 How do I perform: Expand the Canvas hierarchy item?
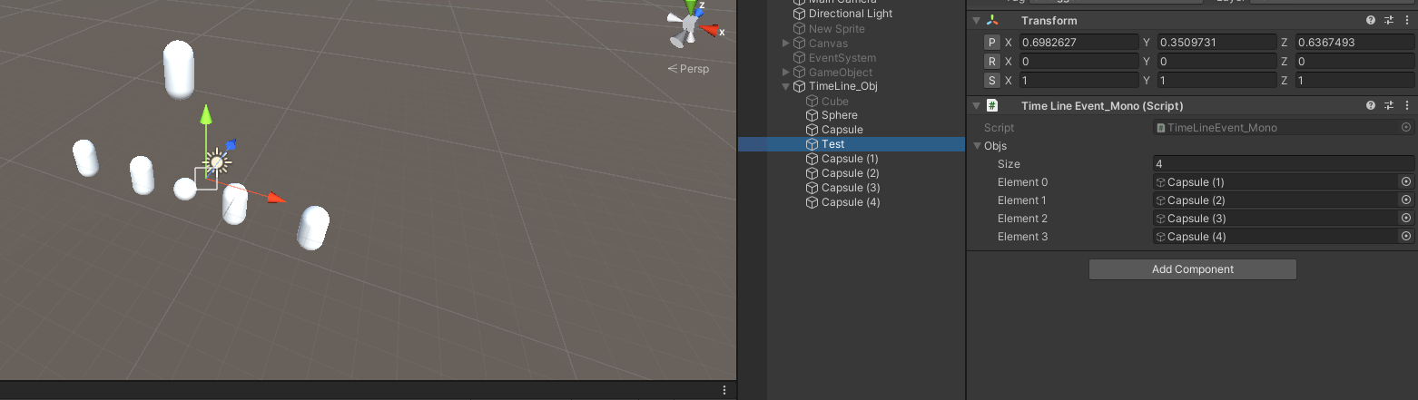coord(786,44)
